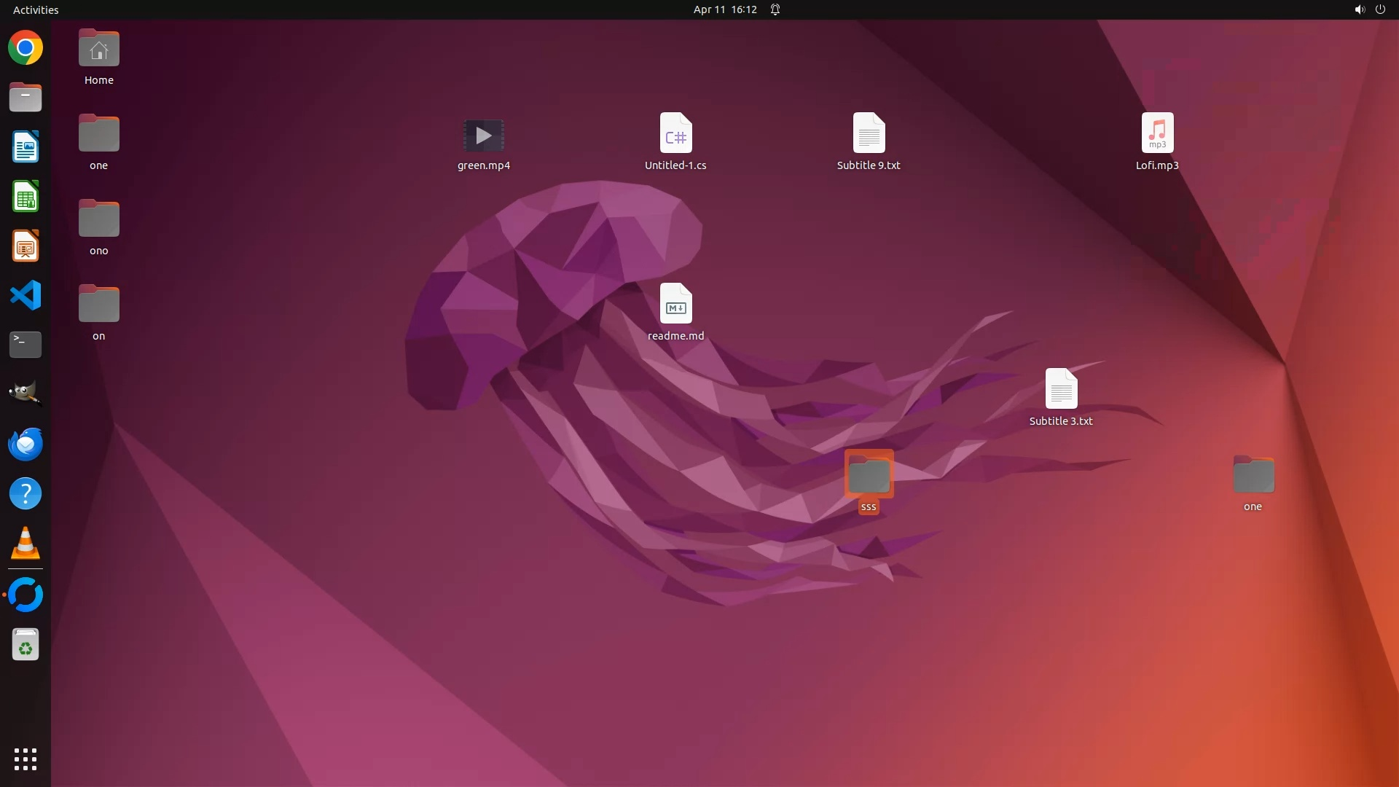Show Applications grid button
This screenshot has width=1399, height=787.
pyautogui.click(x=26, y=759)
